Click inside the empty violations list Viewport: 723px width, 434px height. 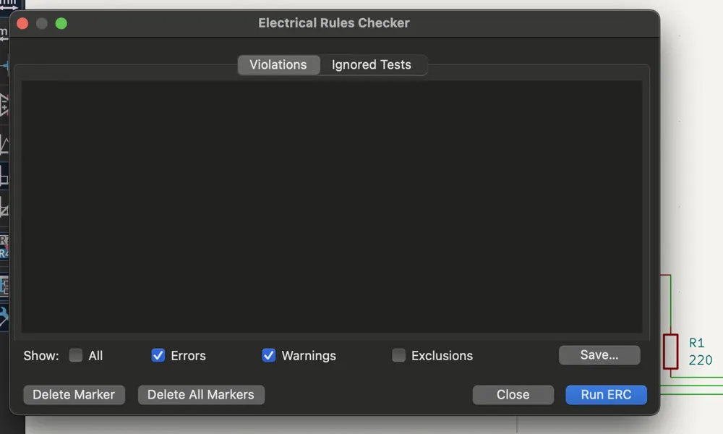click(x=332, y=206)
